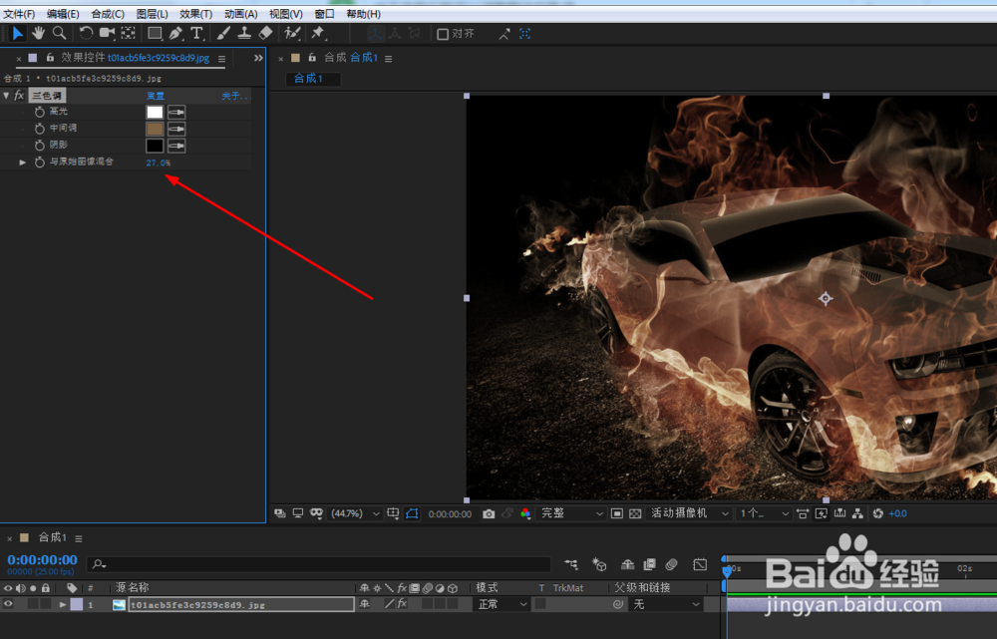
Task: Select the Eraser tool
Action: click(266, 33)
